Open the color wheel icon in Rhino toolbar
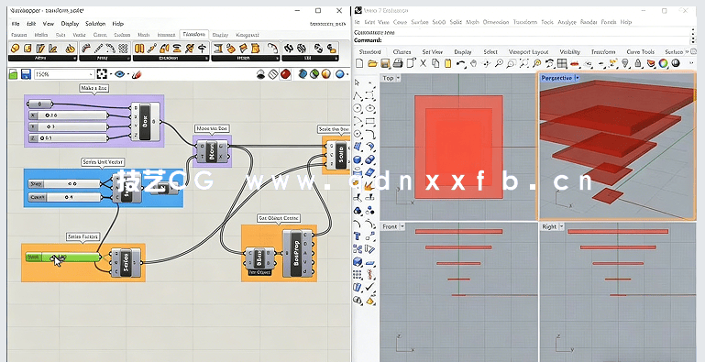 pyautogui.click(x=663, y=63)
